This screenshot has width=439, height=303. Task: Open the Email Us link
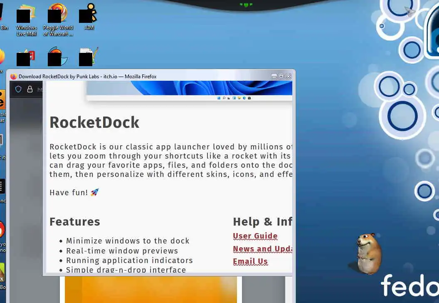[250, 261]
